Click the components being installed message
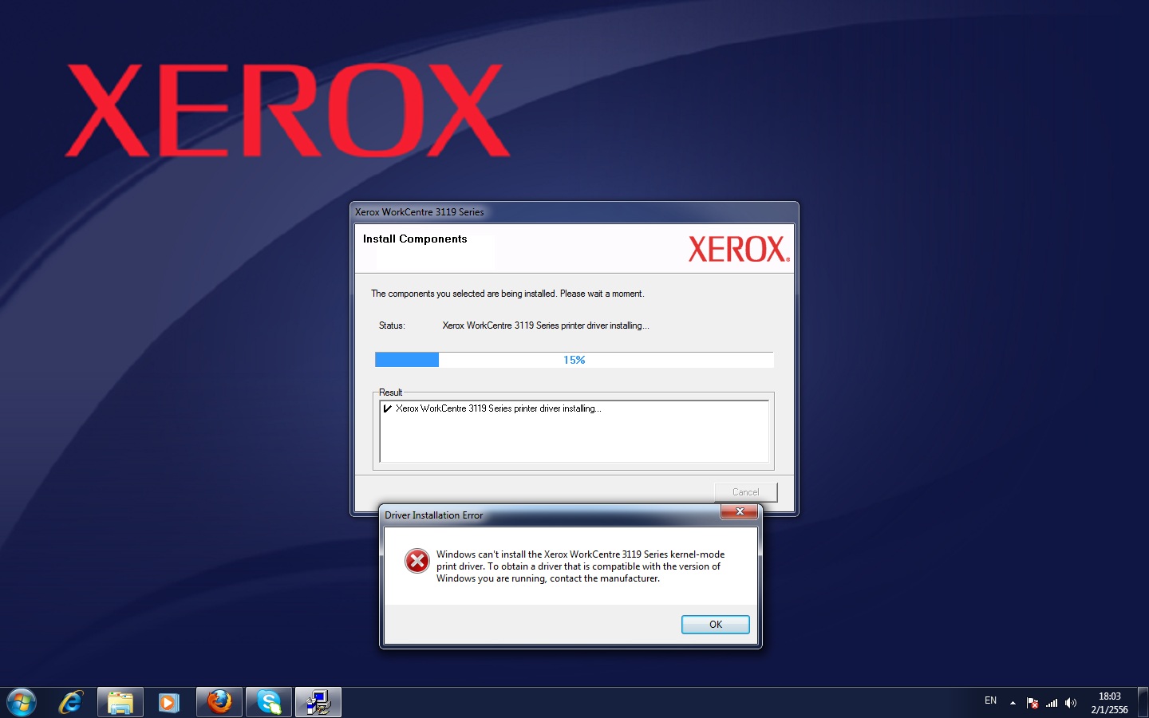The image size is (1149, 718). (x=507, y=294)
